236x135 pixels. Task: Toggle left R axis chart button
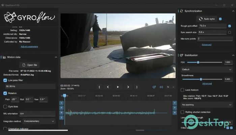click(x=62, y=112)
